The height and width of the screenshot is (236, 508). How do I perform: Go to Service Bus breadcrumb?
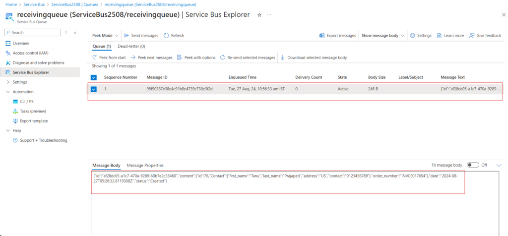point(34,5)
